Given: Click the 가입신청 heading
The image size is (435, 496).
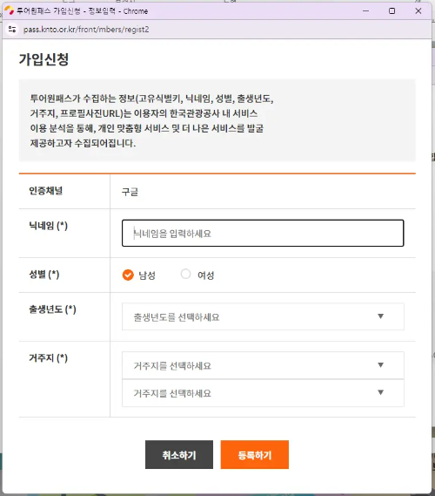Looking at the screenshot, I should (x=43, y=59).
